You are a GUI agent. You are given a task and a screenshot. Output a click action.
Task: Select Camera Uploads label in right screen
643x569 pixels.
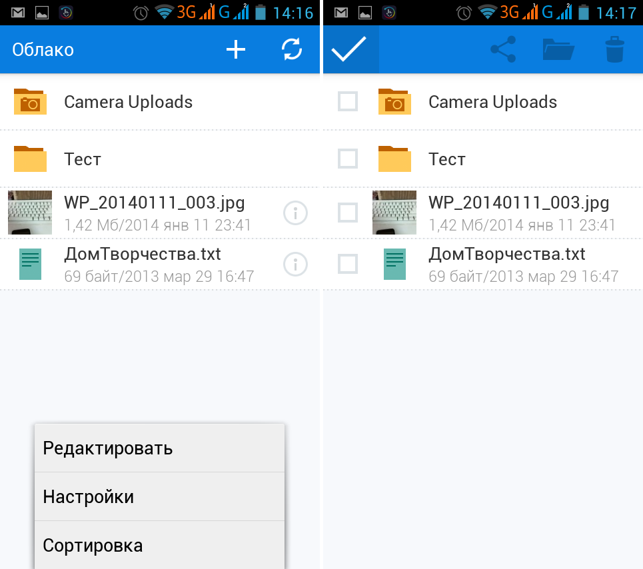492,102
